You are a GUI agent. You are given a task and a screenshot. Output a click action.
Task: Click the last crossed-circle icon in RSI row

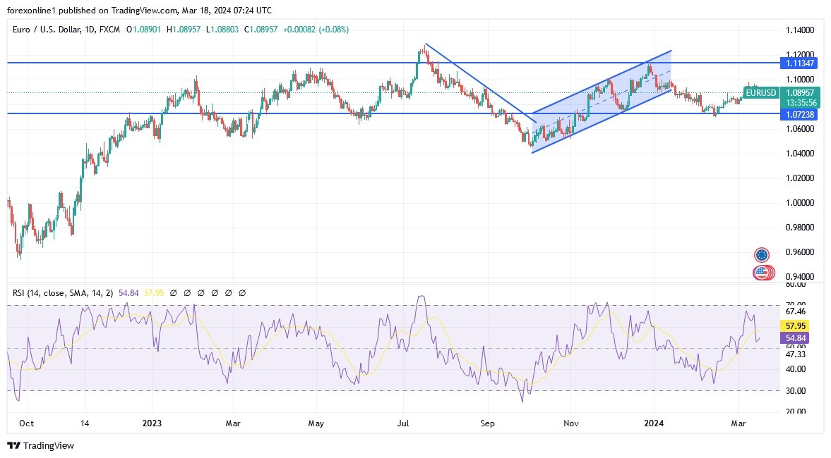click(x=244, y=292)
